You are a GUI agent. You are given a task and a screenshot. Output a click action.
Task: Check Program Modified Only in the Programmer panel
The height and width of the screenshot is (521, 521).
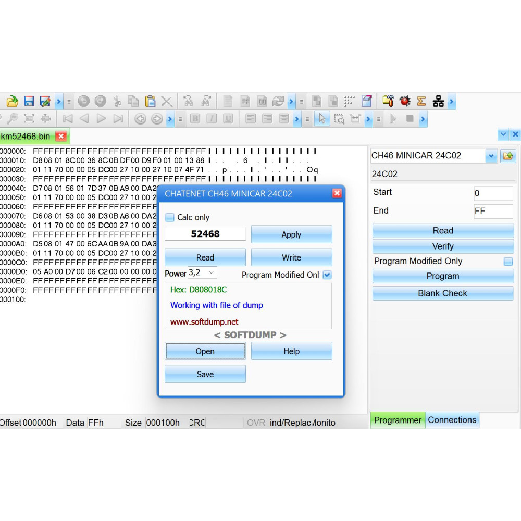(x=508, y=261)
